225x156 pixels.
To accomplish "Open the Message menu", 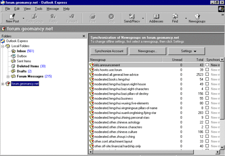I will coord(53,9).
